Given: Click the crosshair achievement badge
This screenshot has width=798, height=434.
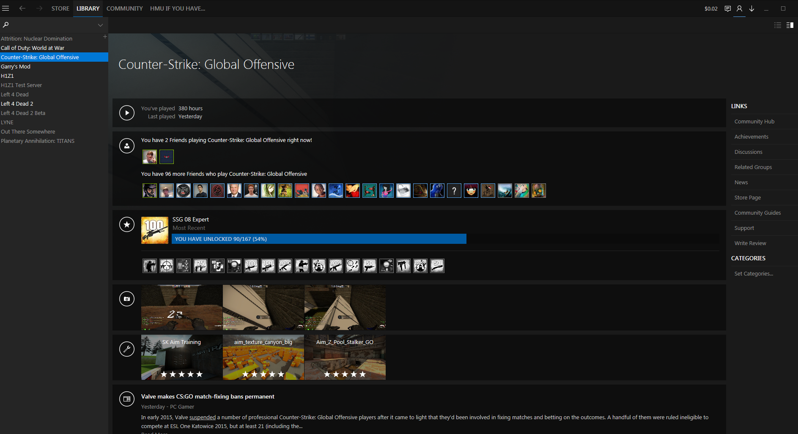Looking at the screenshot, I should click(167, 266).
